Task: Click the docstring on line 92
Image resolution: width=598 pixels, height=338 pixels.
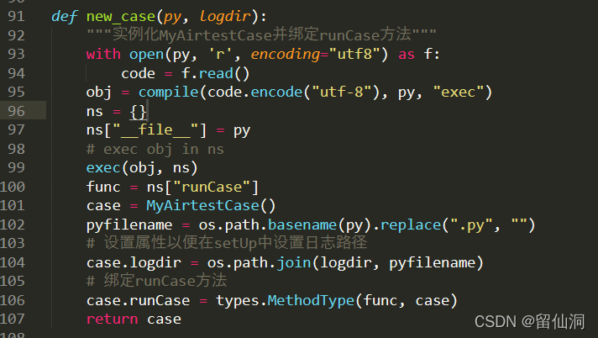Action: click(x=261, y=34)
